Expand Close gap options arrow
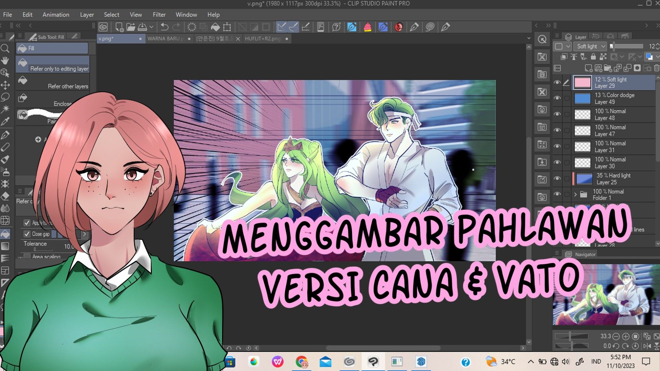Viewport: 660px width, 371px height. (84, 234)
